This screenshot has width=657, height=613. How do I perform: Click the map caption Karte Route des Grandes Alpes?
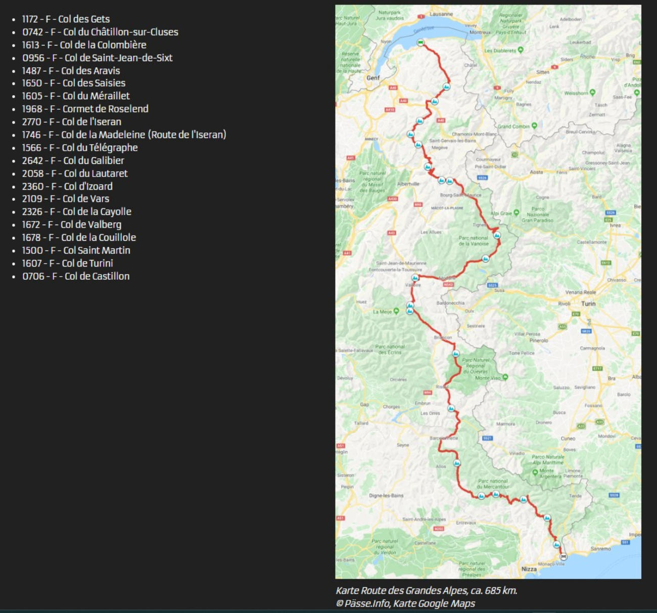pos(426,590)
